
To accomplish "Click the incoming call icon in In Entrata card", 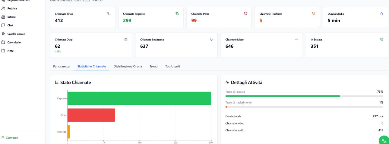I will click(382, 39).
